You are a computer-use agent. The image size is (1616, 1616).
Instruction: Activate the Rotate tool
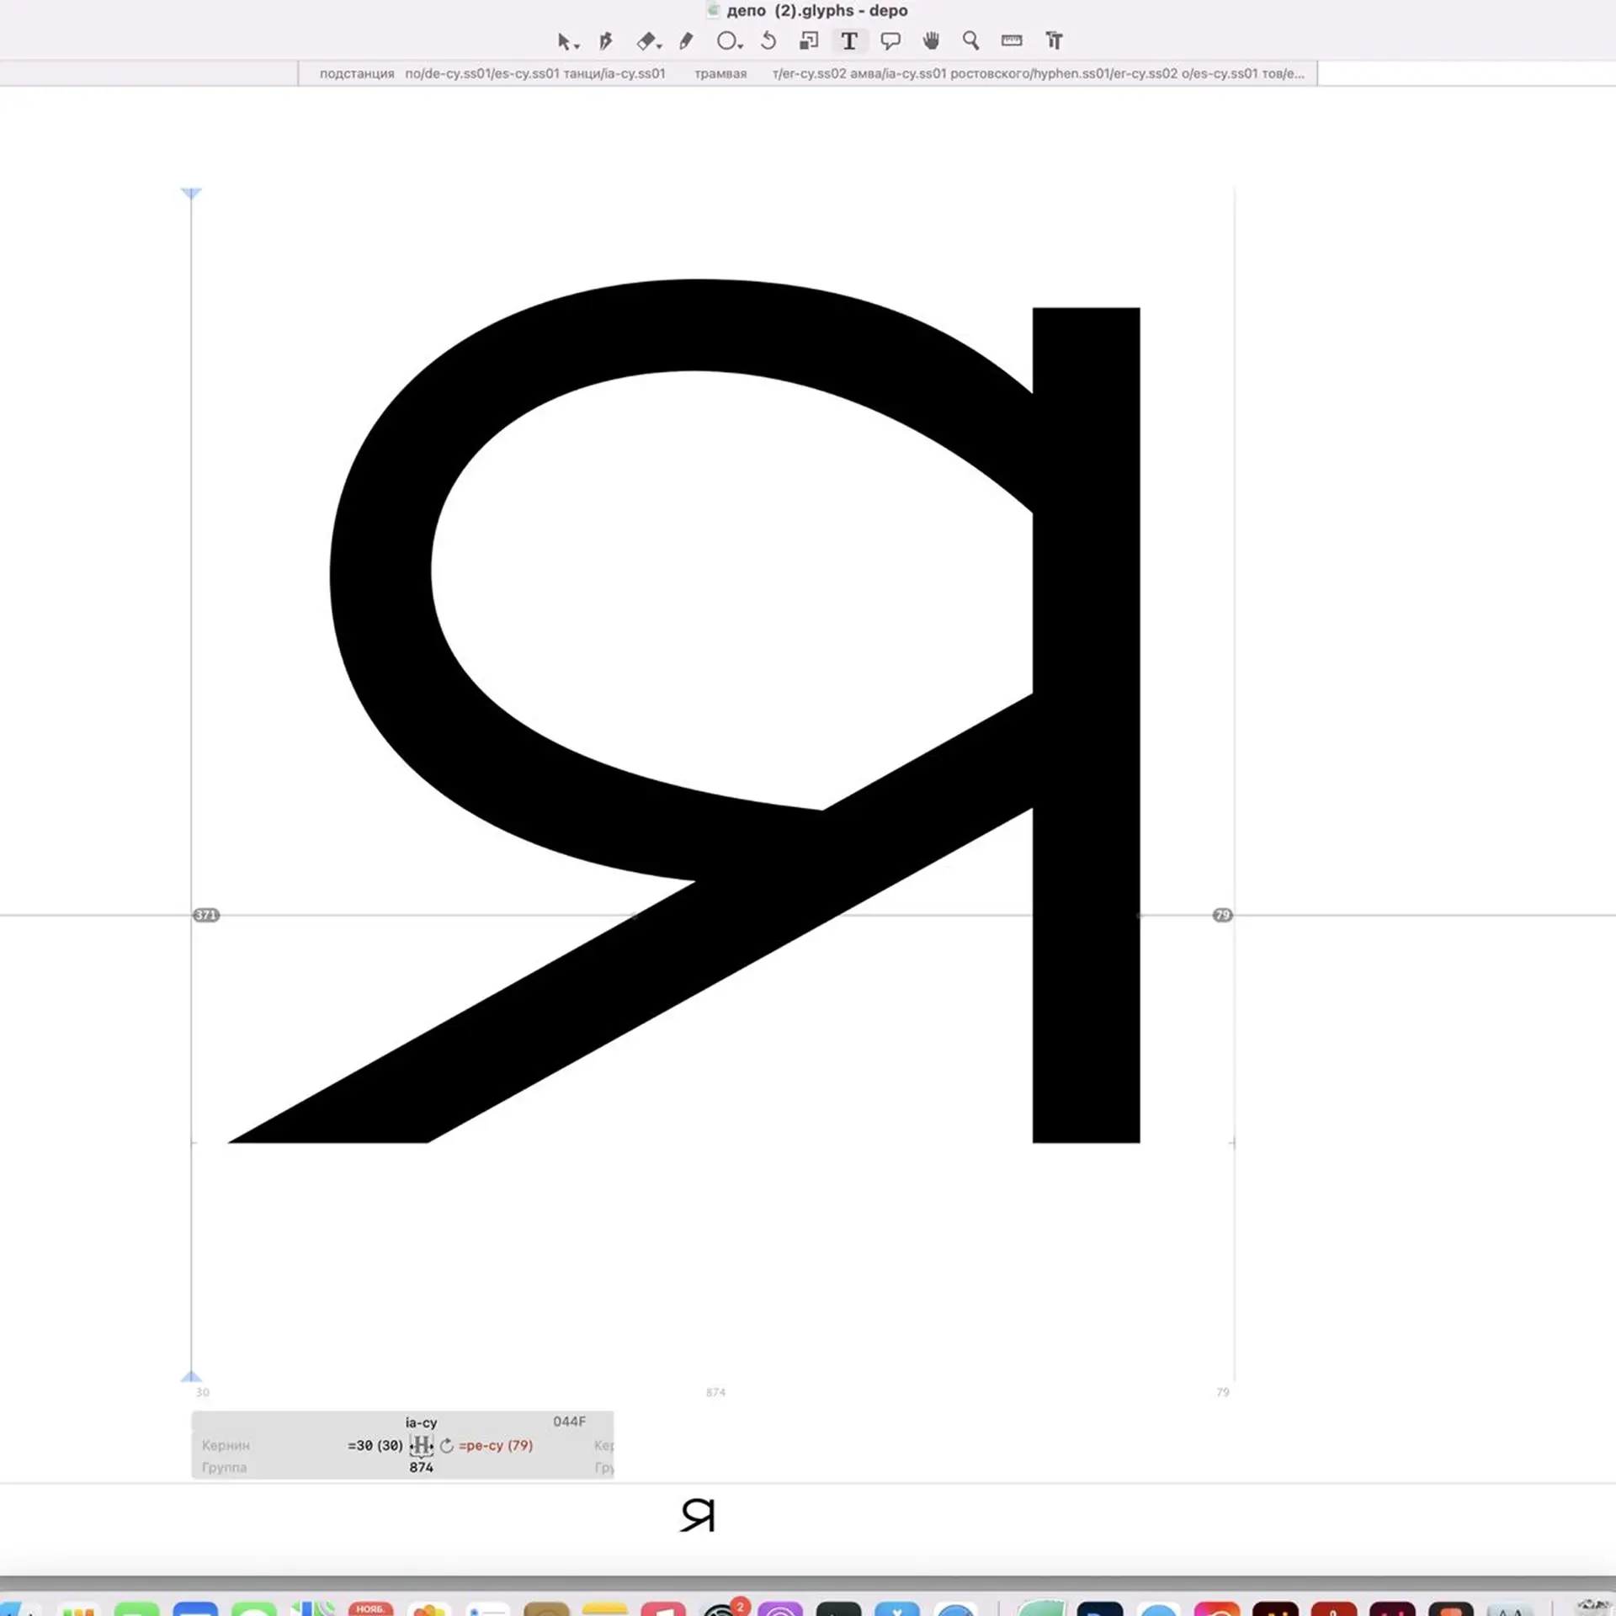pos(768,41)
